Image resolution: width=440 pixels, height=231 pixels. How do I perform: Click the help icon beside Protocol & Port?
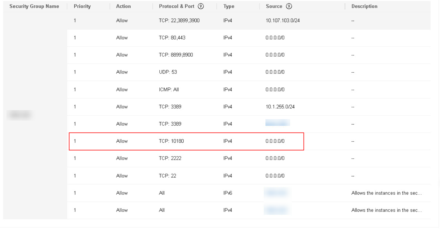[201, 6]
